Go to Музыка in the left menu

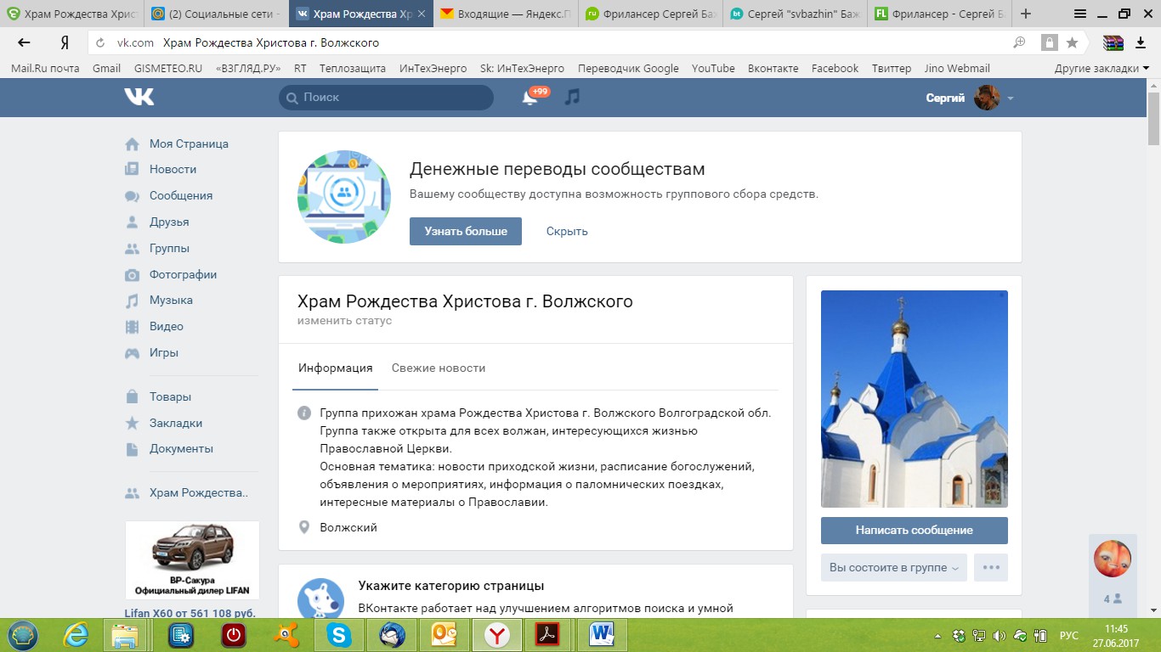click(x=171, y=300)
